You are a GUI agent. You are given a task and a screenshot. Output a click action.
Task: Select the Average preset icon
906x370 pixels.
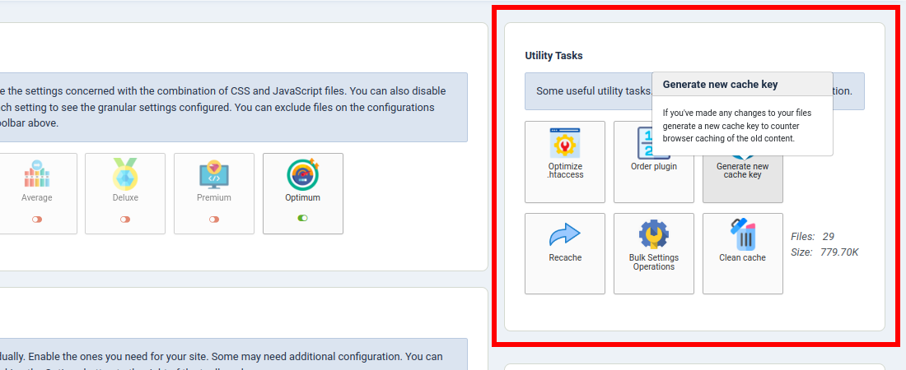tap(36, 174)
